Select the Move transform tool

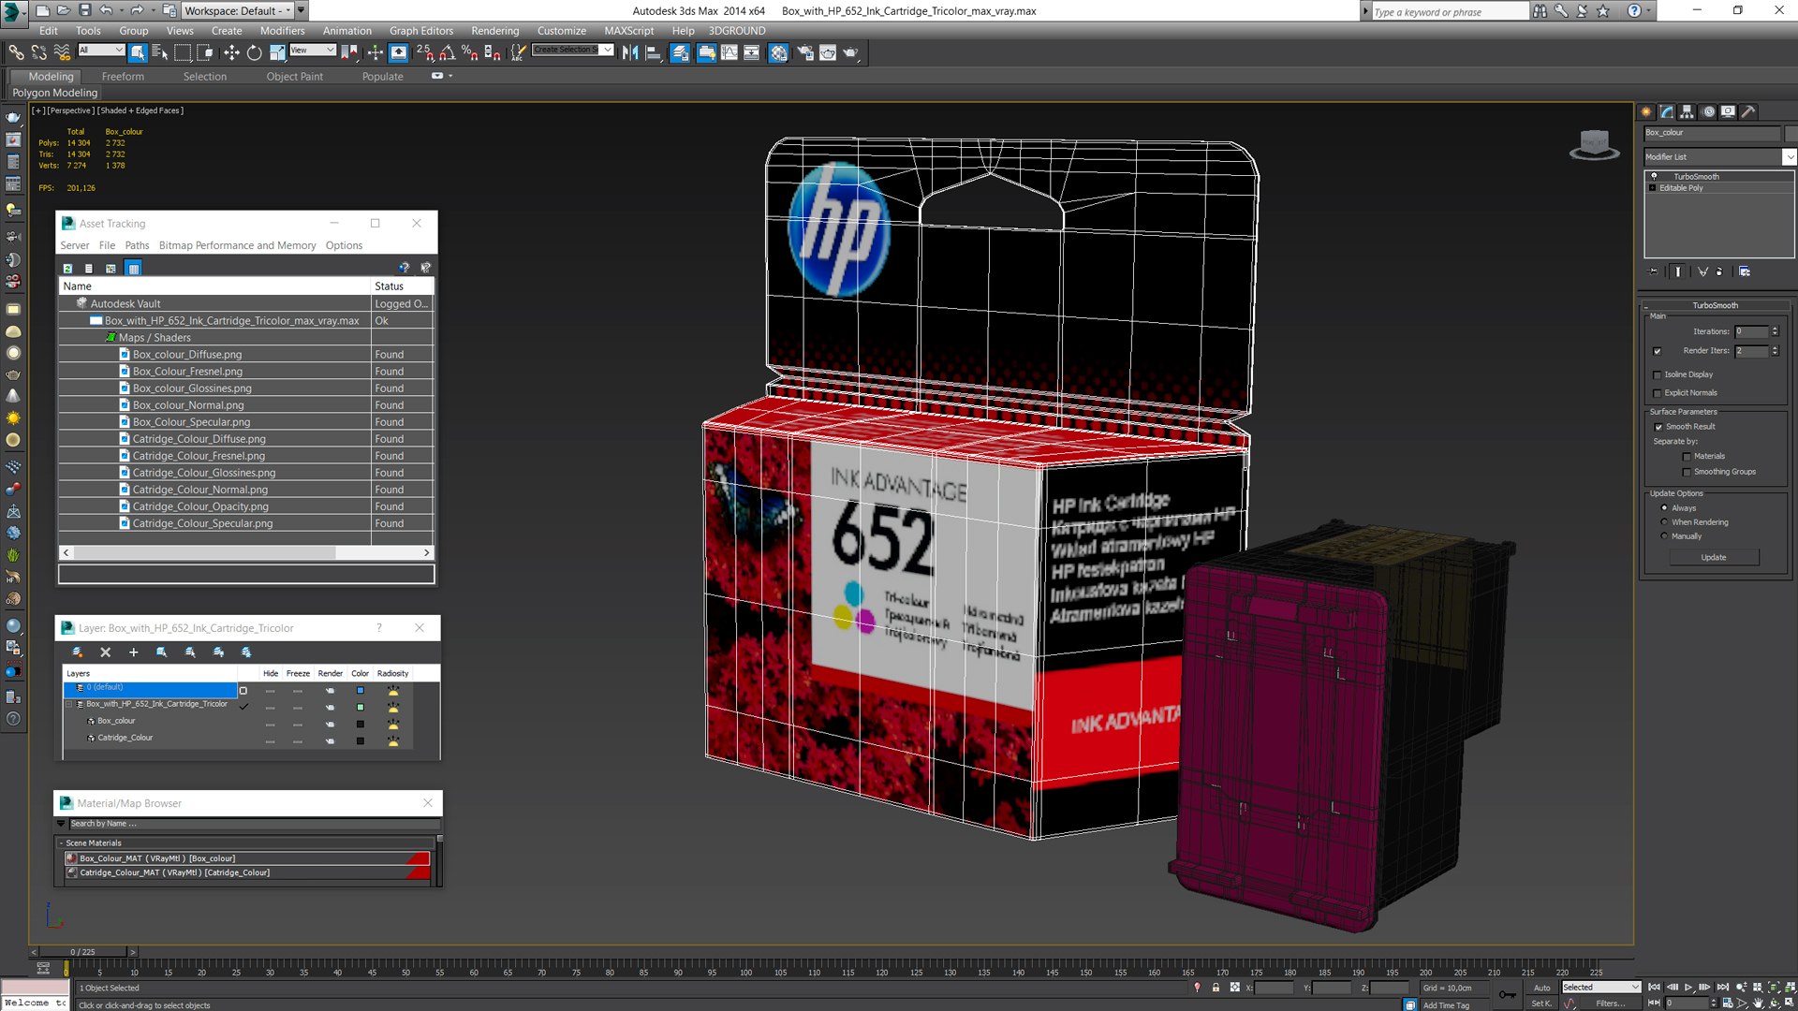[x=231, y=53]
